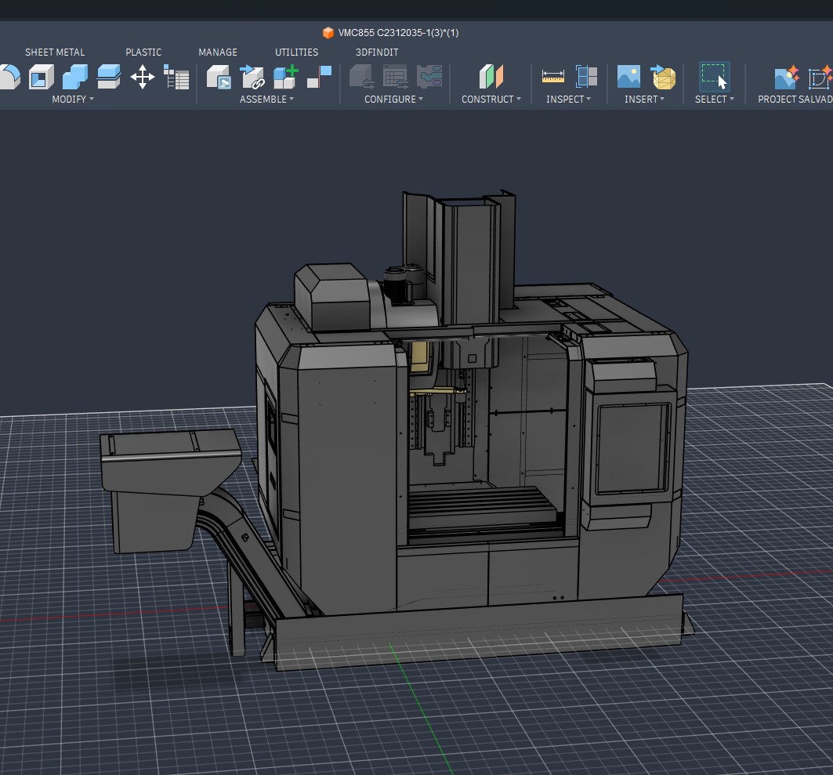The height and width of the screenshot is (775, 833).
Task: Activate the Move/Copy arrows icon
Action: coord(143,77)
